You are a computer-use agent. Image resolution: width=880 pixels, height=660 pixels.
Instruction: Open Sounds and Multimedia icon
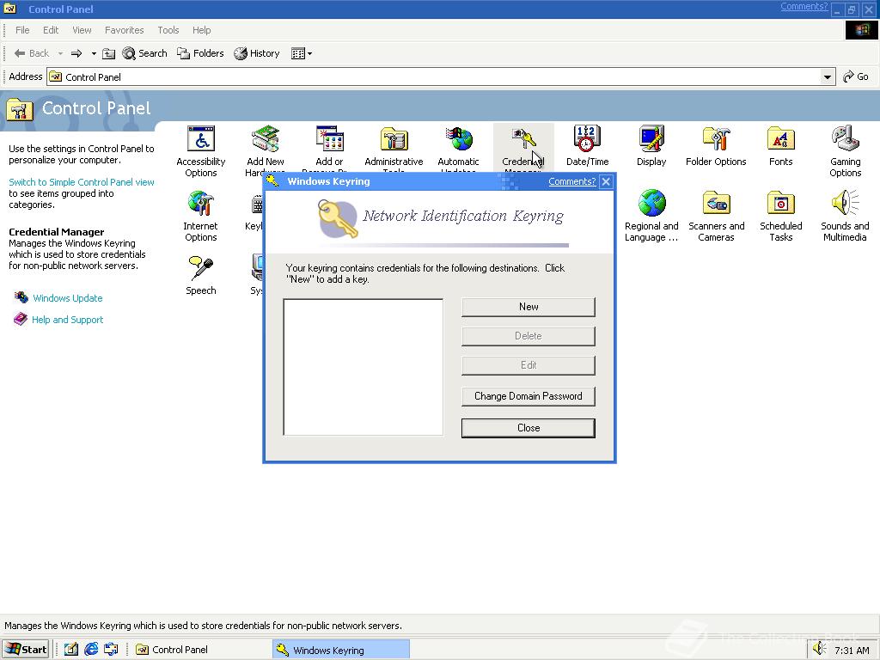846,216
